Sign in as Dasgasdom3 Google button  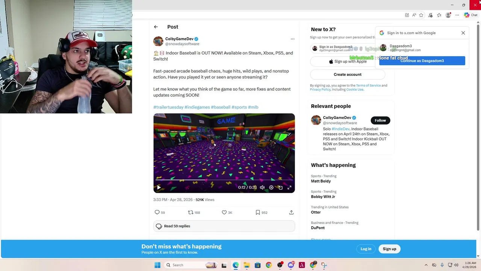click(x=343, y=48)
